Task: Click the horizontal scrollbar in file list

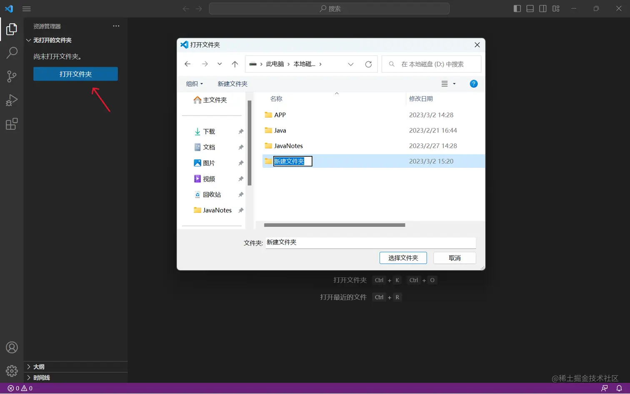Action: [x=335, y=225]
